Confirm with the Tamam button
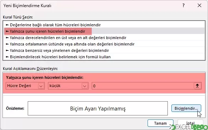This screenshot has height=130, width=208. pyautogui.click(x=160, y=123)
